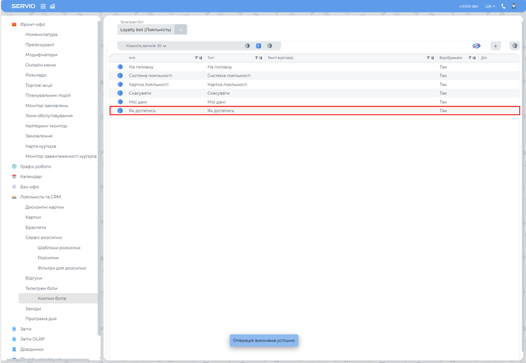Select the blue circle marker of row Скасувати
This screenshot has height=363, width=526.
coord(120,93)
